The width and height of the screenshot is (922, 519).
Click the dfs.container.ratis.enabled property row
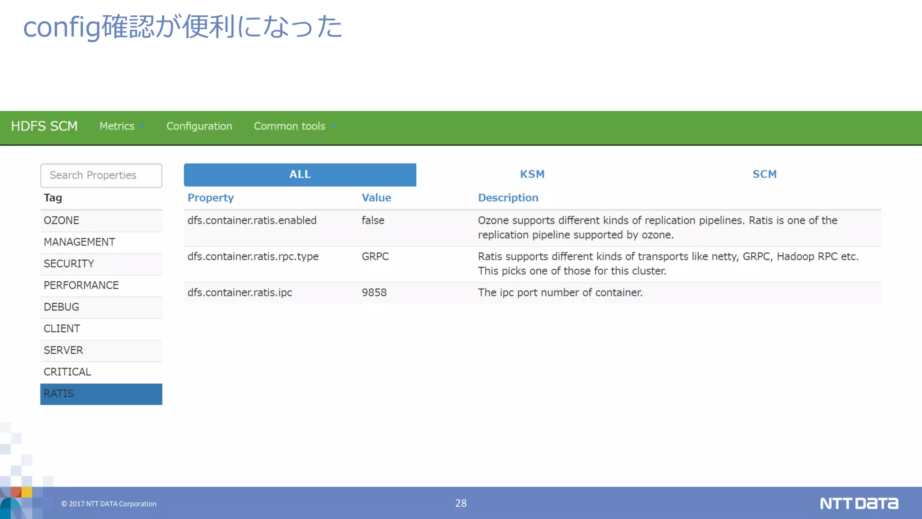pos(252,220)
